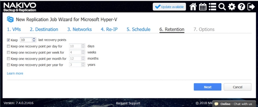This screenshot has width=258, height=107.
Task: Go back to 2. Destination step
Action: (44, 29)
